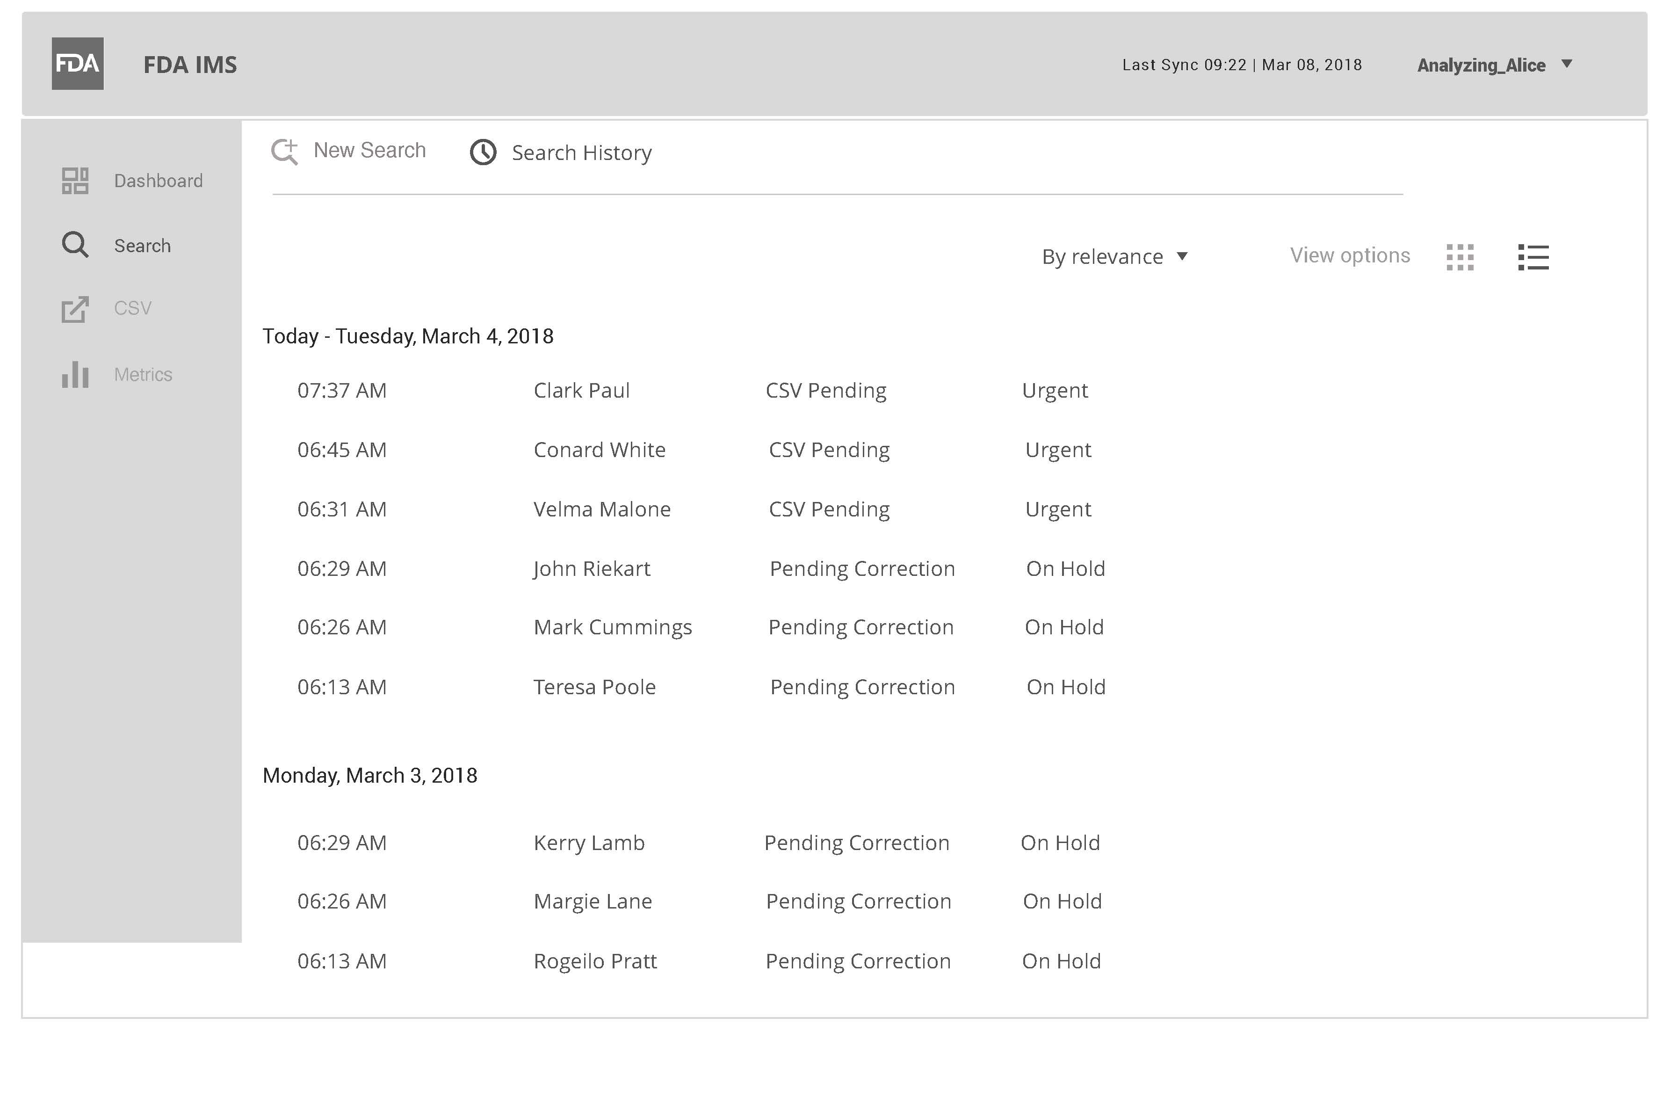1663x1105 pixels.
Task: Click the Search magnifier icon in sidebar
Action: pos(75,245)
